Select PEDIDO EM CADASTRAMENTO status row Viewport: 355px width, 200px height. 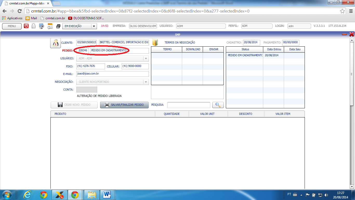pyautogui.click(x=265, y=55)
